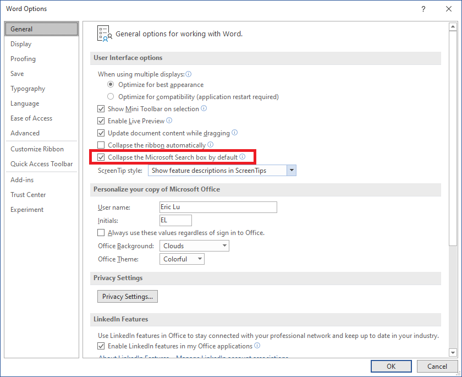Click info icon for Microsoft Search box option
The width and height of the screenshot is (462, 377).
click(x=242, y=157)
